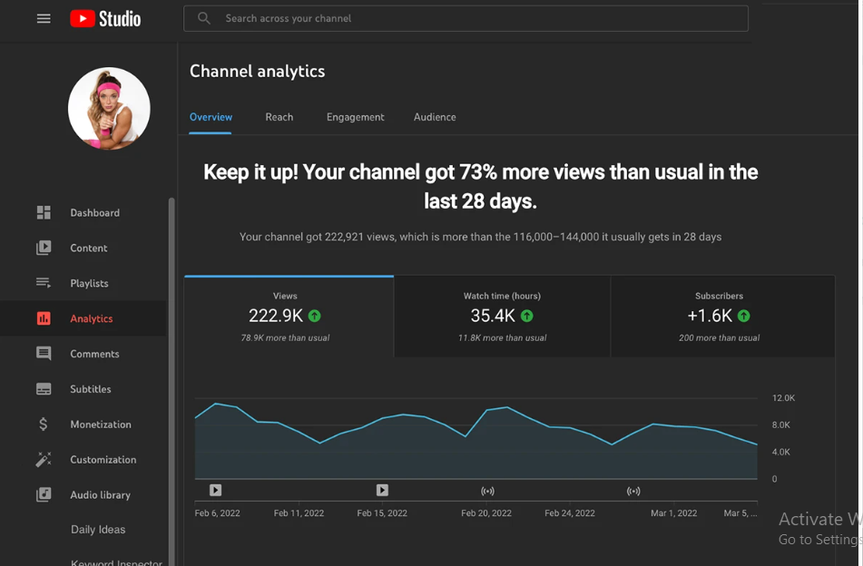Click your channel profile picture

[109, 108]
